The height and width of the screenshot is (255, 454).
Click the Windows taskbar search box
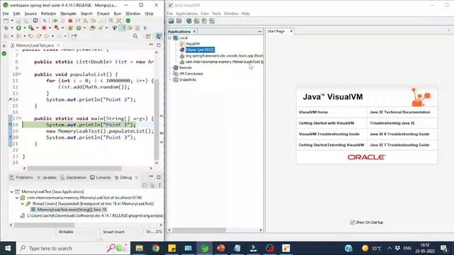(73, 248)
